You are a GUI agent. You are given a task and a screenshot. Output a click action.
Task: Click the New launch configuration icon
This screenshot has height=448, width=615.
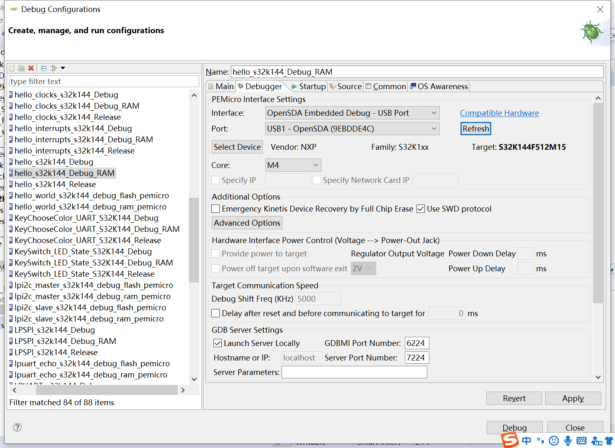point(12,68)
